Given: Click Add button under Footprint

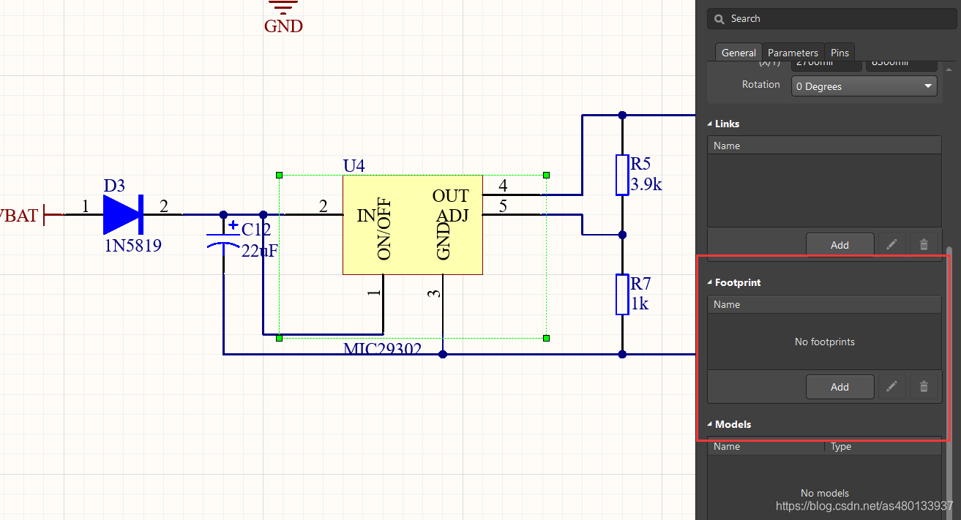Looking at the screenshot, I should (840, 387).
